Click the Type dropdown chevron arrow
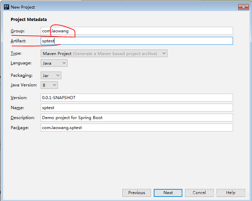The height and width of the screenshot is (201, 252). [164, 53]
